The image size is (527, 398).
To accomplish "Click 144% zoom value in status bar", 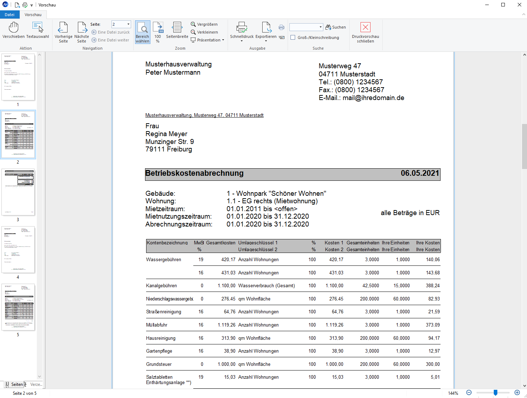I will tap(453, 393).
